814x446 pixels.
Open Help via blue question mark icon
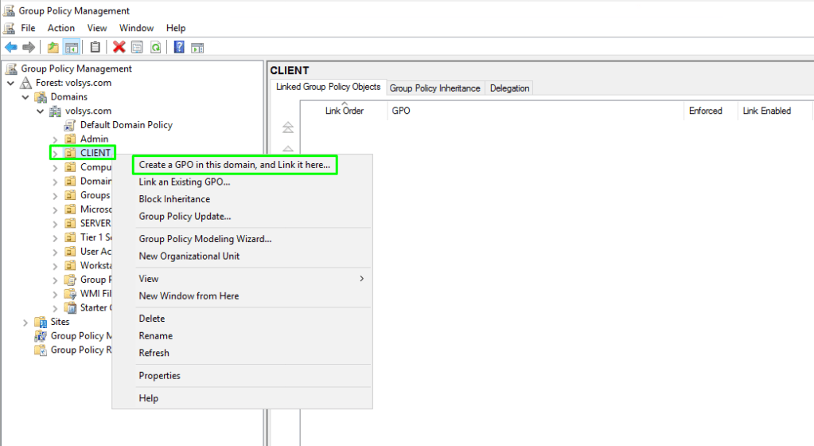[x=179, y=47]
